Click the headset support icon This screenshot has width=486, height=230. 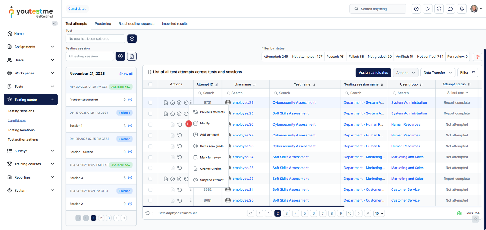pos(439,9)
